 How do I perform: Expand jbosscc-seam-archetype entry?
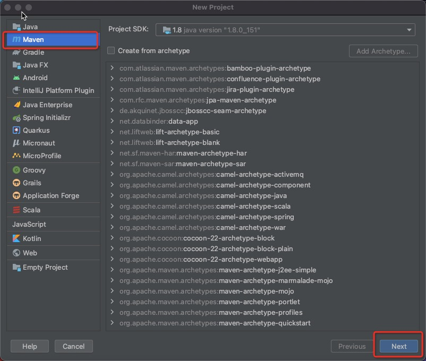[x=112, y=110]
